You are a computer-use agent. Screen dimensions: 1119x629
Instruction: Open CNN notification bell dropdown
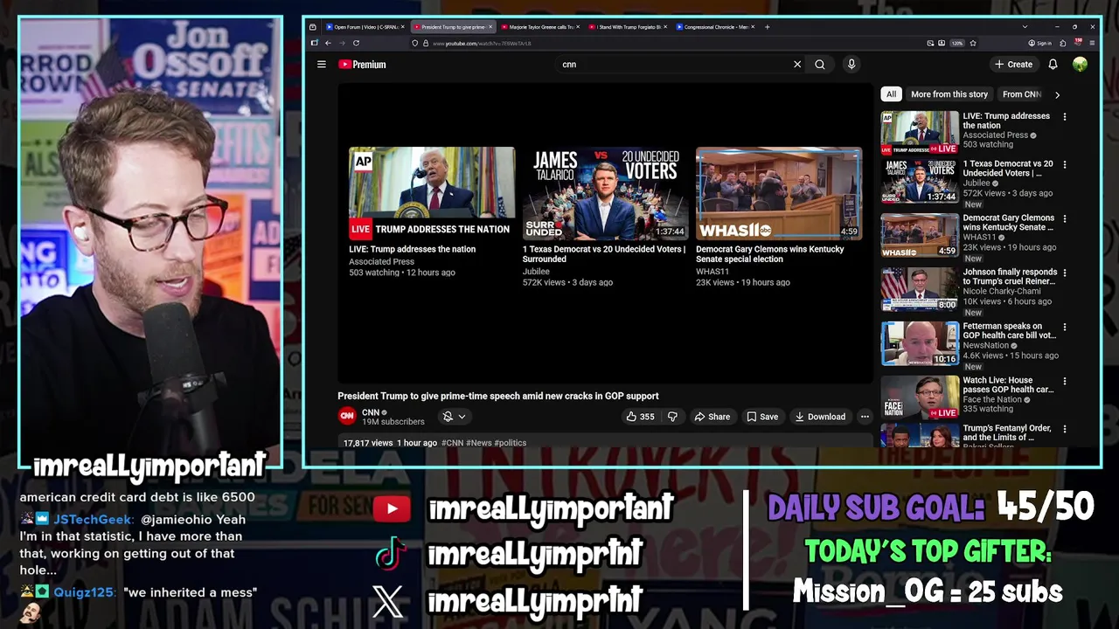click(x=454, y=417)
